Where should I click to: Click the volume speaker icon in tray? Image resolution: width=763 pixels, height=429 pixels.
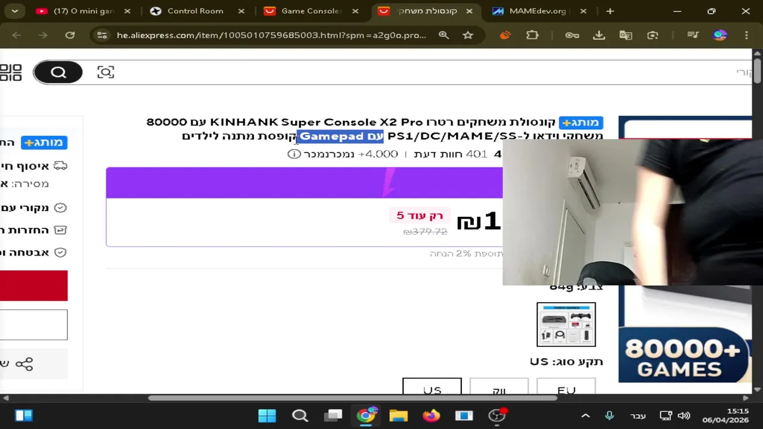pos(684,415)
